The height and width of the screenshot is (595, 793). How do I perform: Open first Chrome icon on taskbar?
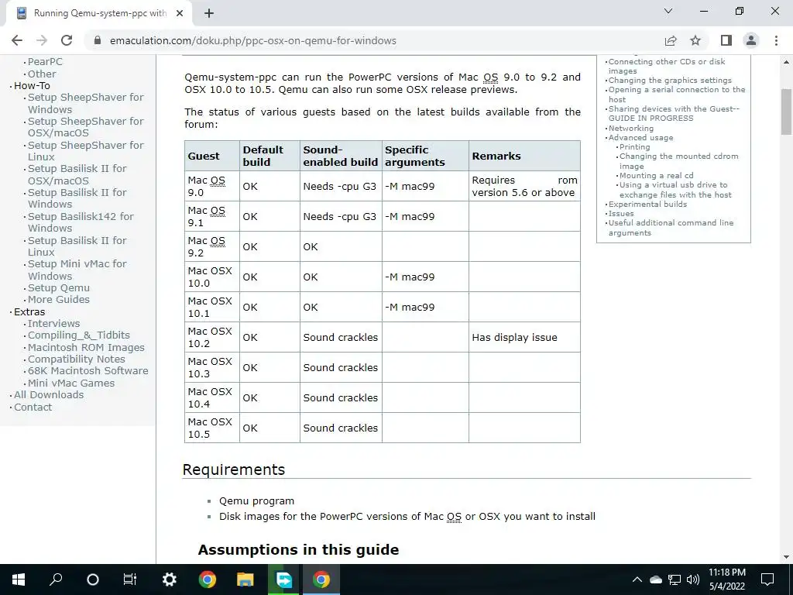(x=208, y=580)
